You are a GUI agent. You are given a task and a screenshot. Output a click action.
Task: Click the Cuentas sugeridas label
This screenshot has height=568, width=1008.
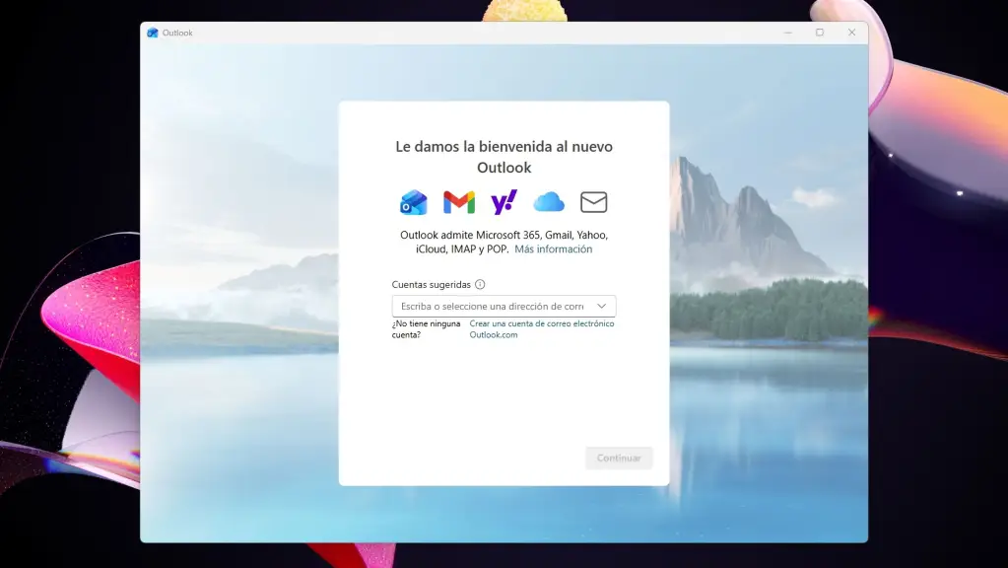click(x=431, y=285)
